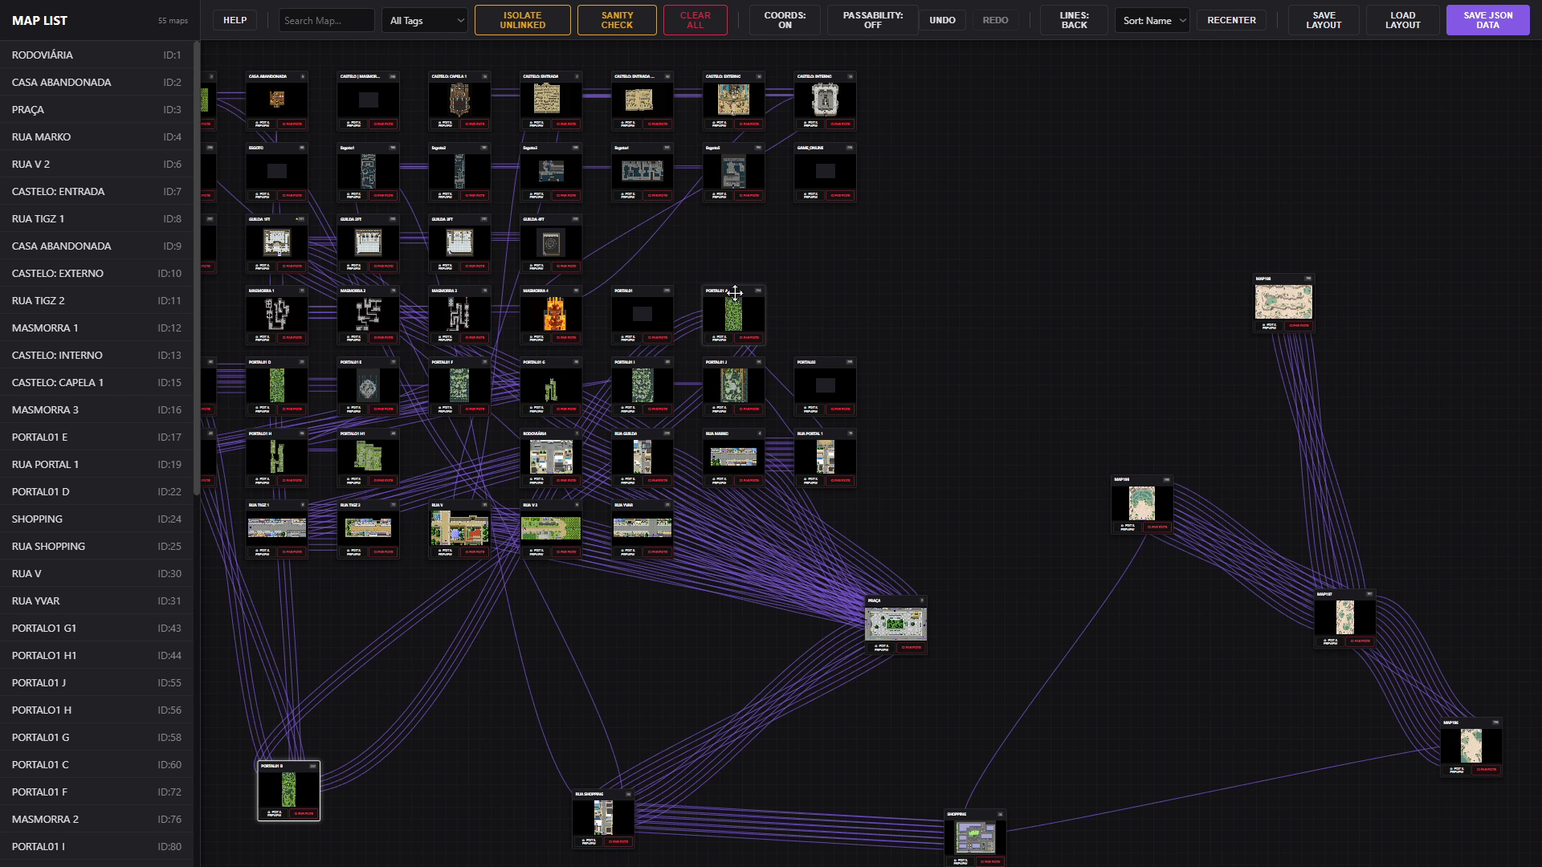Viewport: 1542px width, 867px height.
Task: Click the RUA SHOPPING node thumbnail
Action: point(603,818)
